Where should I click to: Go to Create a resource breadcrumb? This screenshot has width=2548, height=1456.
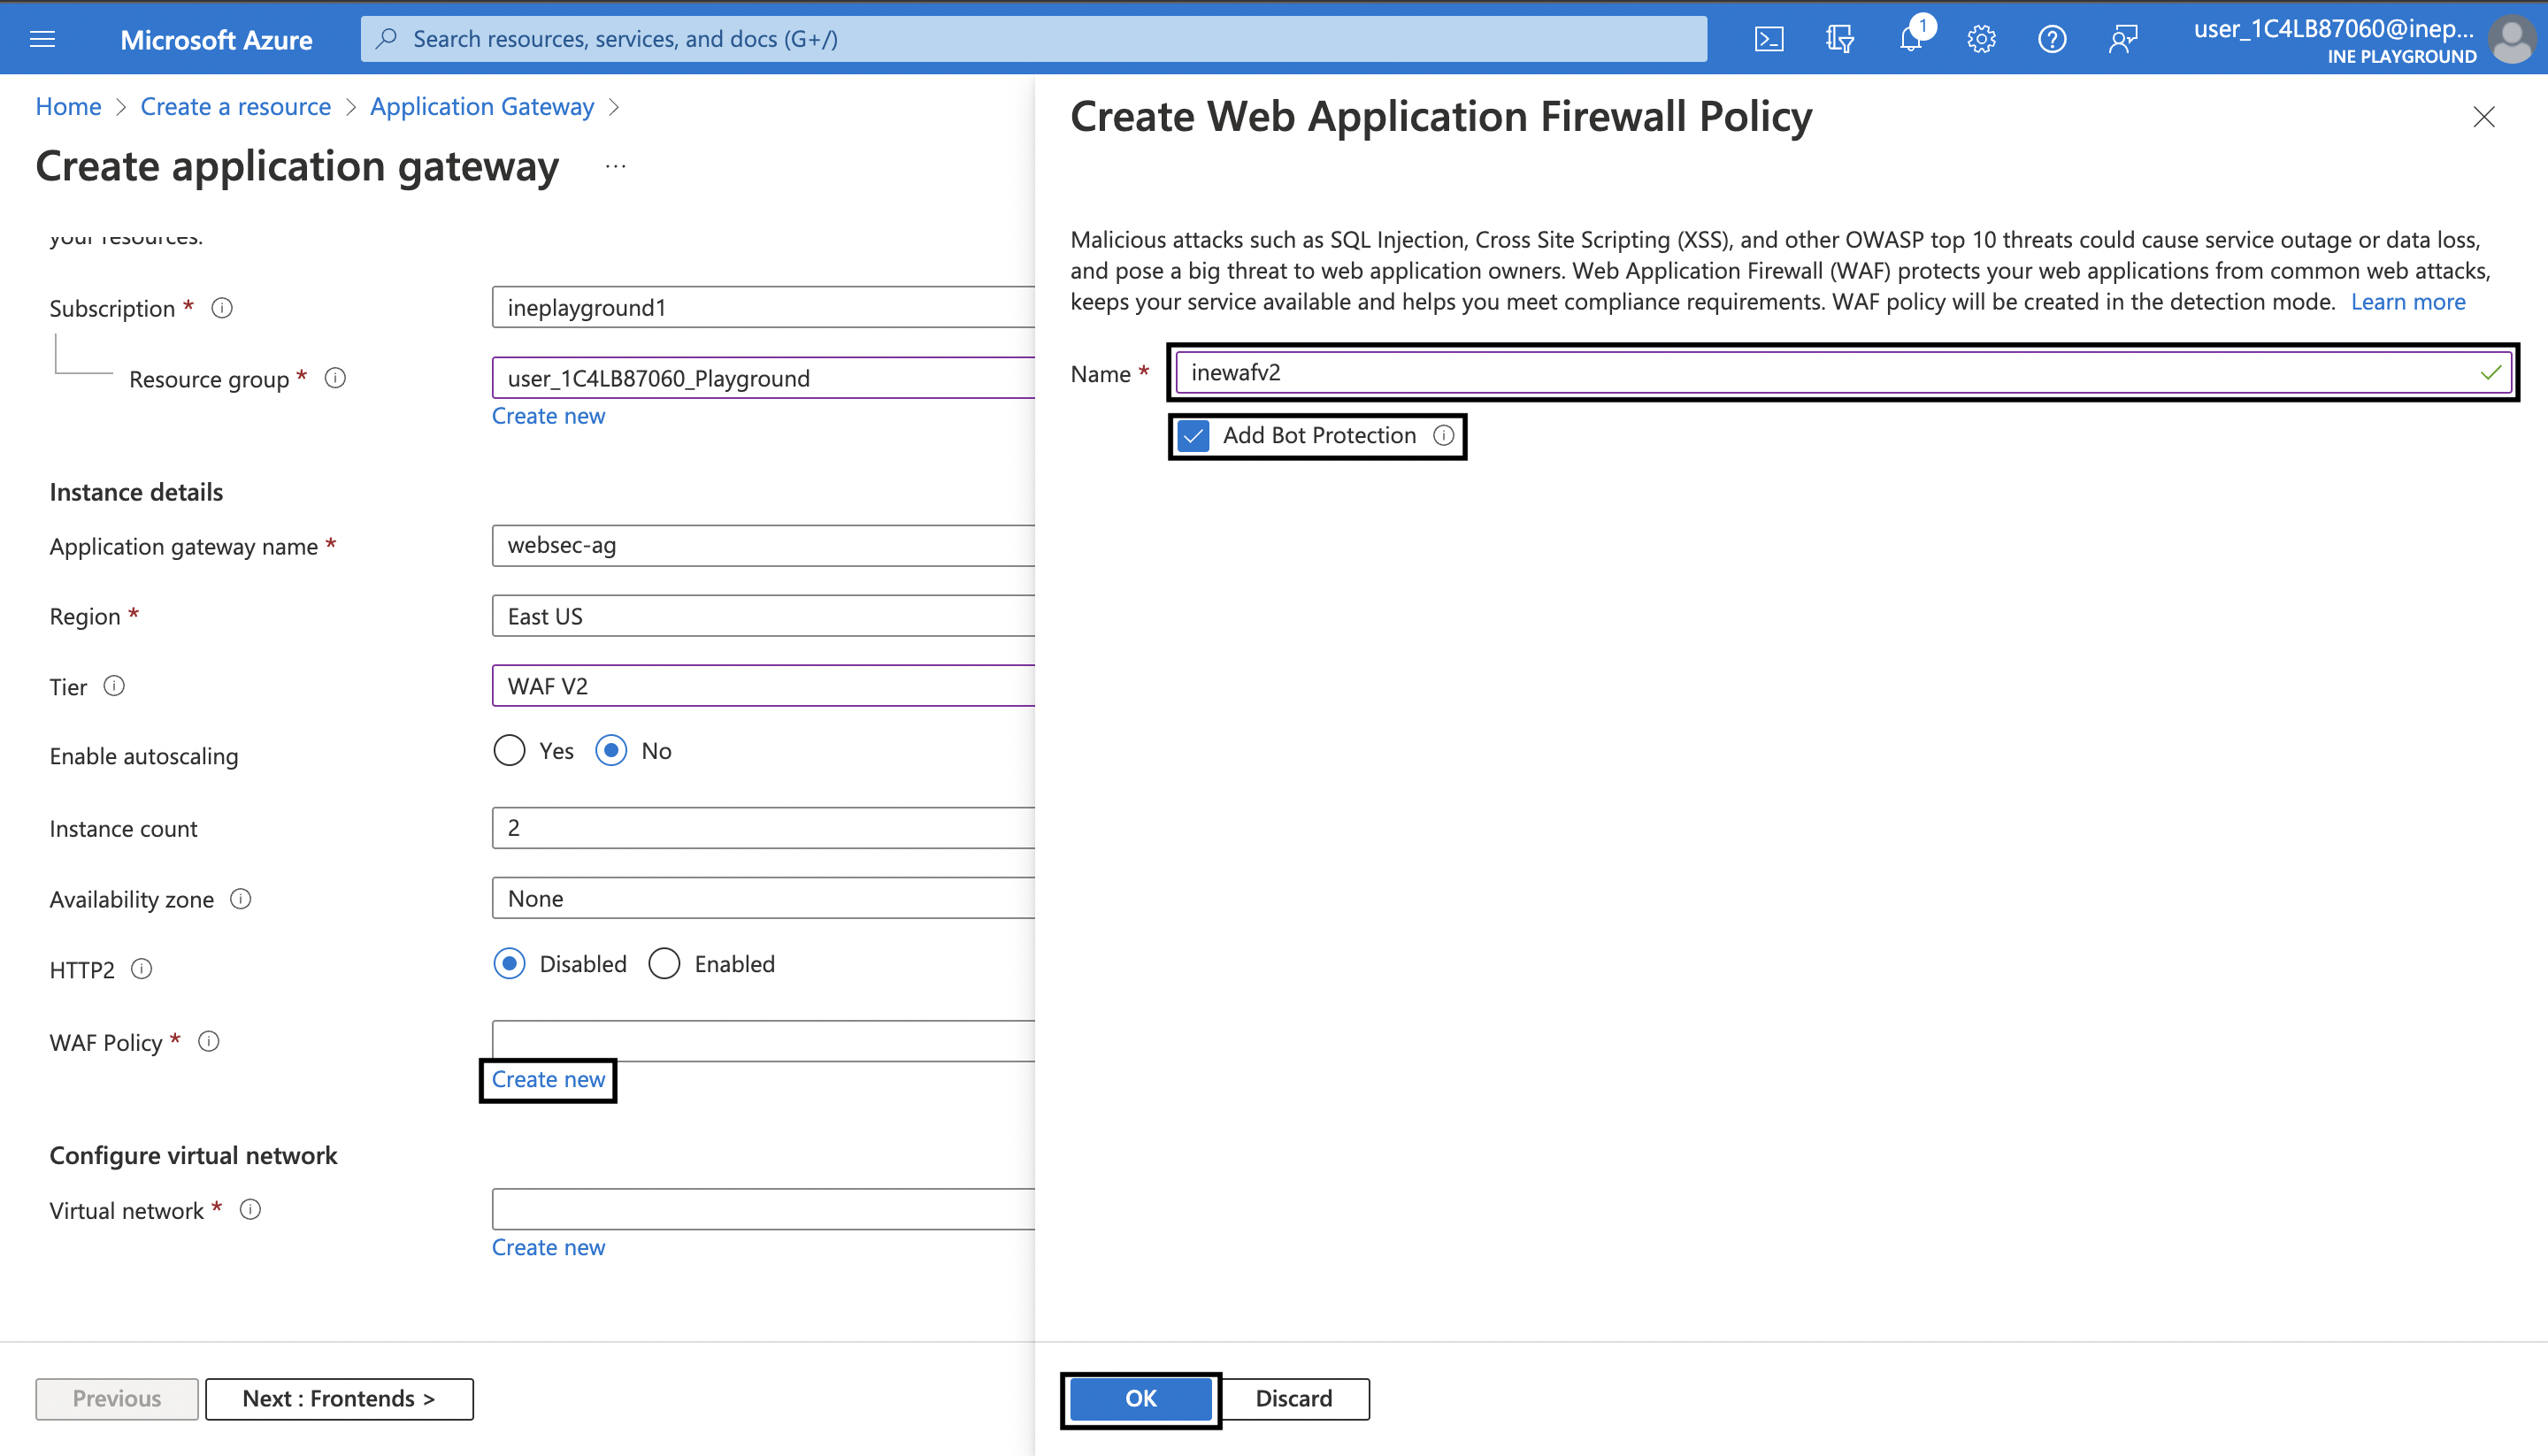pyautogui.click(x=235, y=107)
